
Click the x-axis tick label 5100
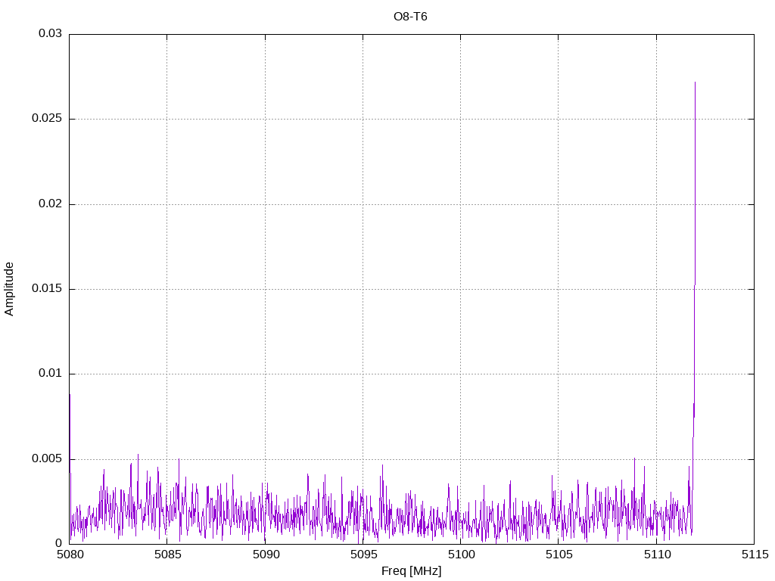click(462, 555)
